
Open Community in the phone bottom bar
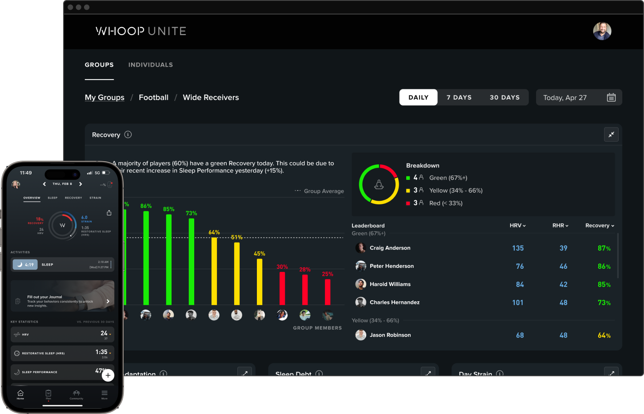[76, 394]
